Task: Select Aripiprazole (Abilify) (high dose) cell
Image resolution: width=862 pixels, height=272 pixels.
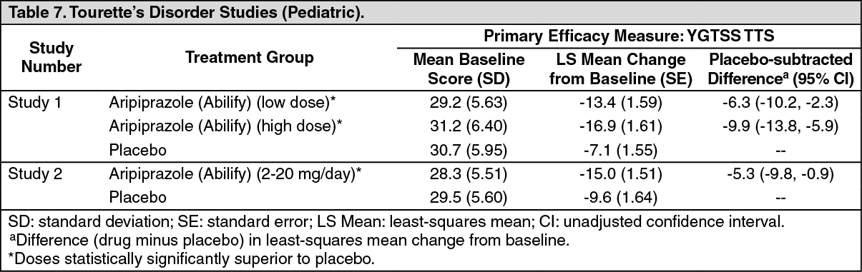Action: 225,126
